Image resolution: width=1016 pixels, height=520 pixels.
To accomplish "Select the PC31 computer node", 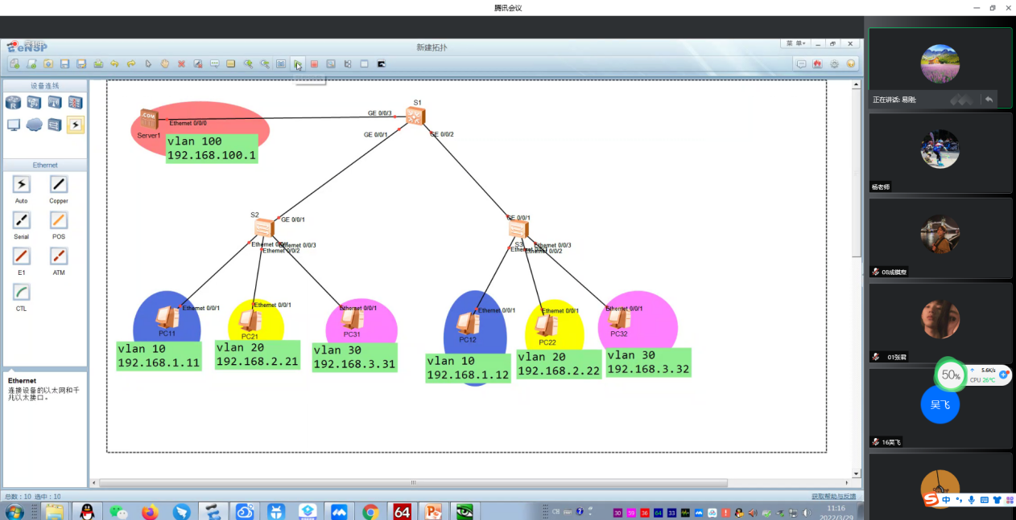I will tap(351, 320).
